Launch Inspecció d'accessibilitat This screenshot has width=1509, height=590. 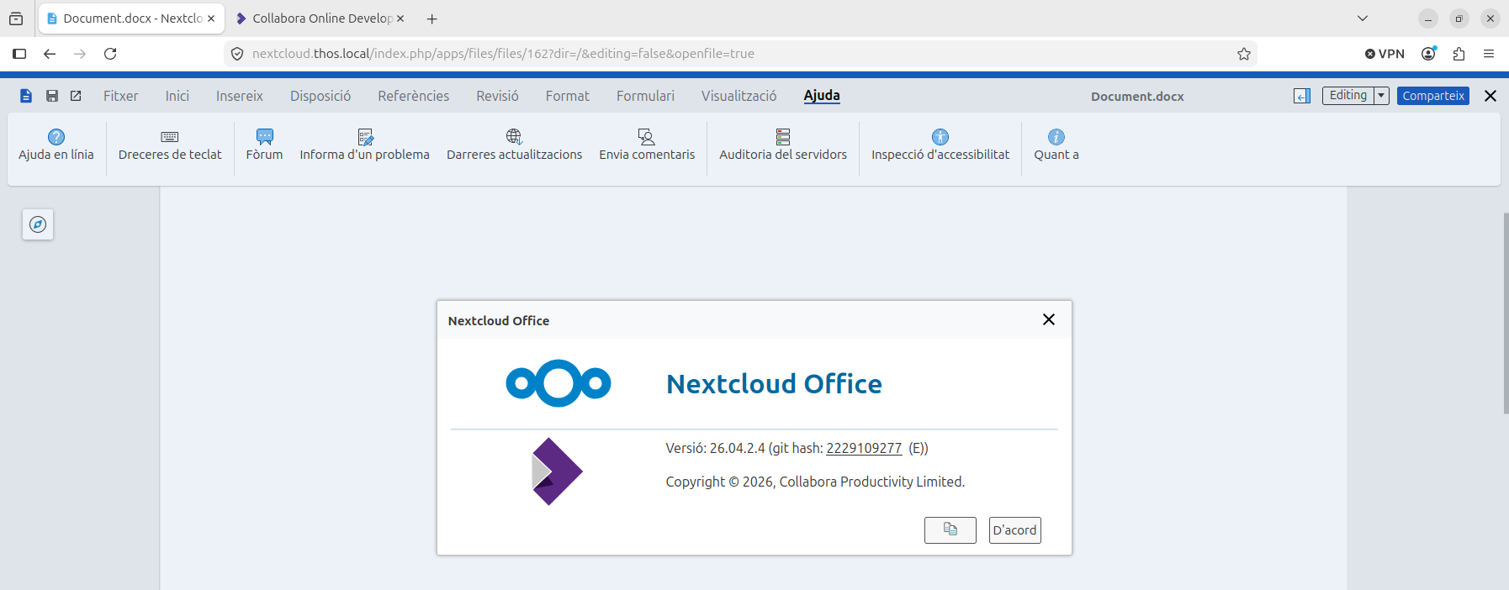point(940,145)
